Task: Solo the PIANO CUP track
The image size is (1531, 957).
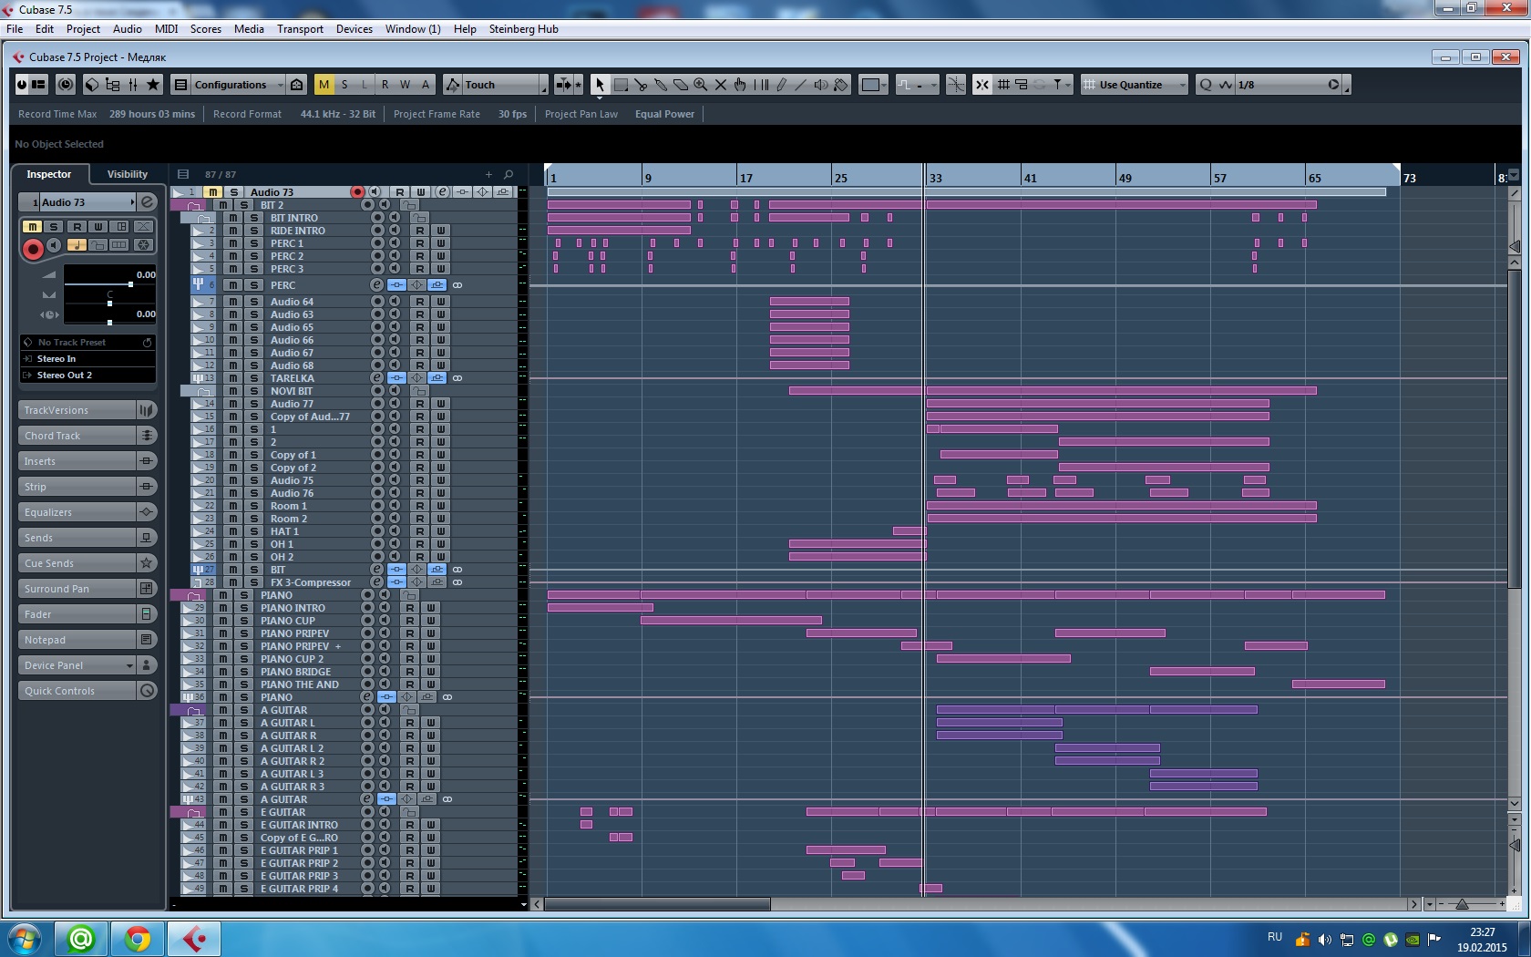Action: pos(244,621)
